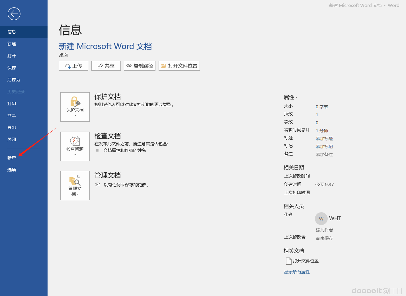This screenshot has height=296, width=406.
Task: Select 打印 in the sidebar
Action: (x=24, y=103)
